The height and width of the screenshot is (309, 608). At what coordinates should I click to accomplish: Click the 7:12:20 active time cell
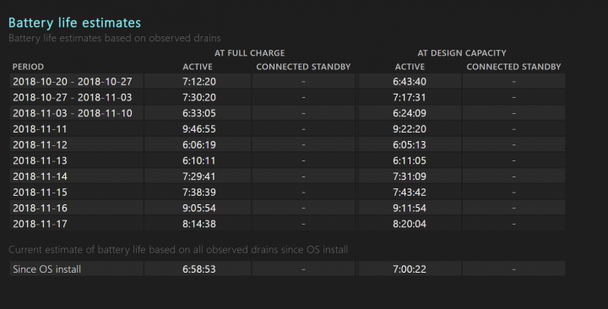pyautogui.click(x=199, y=81)
